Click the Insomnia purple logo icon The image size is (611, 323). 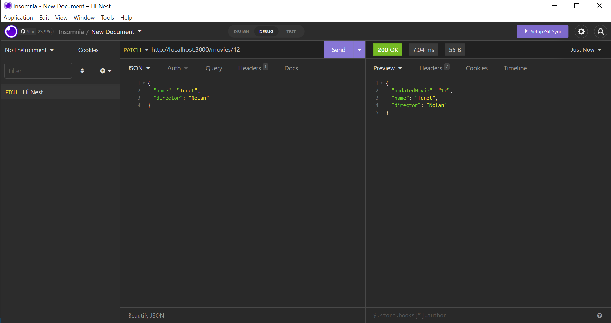click(11, 31)
